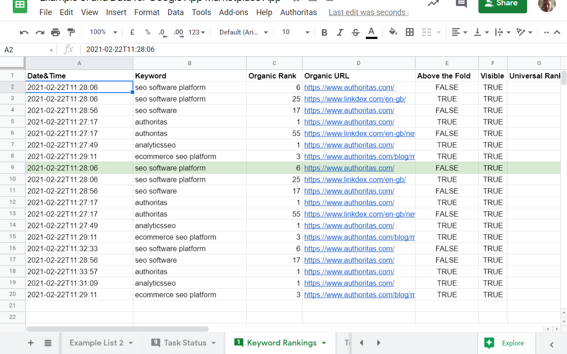Format selection as currency

click(x=132, y=32)
